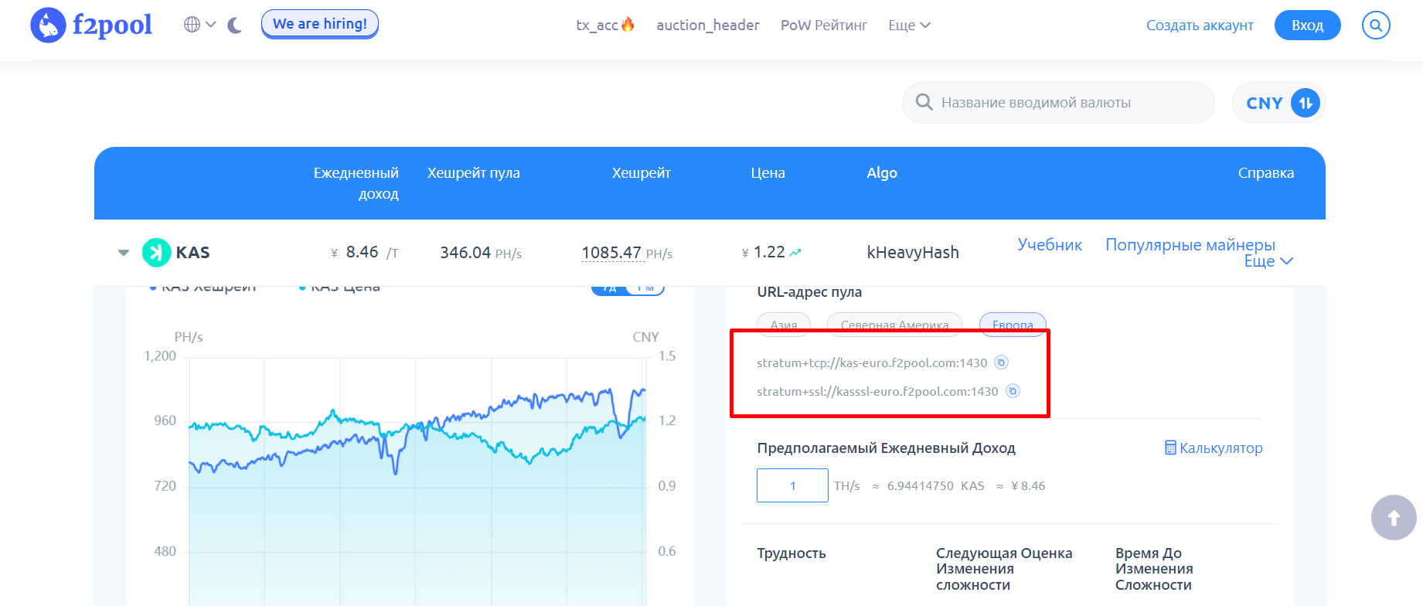1423x606 pixels.
Task: Open the We are hiring! banner
Action: (x=320, y=24)
